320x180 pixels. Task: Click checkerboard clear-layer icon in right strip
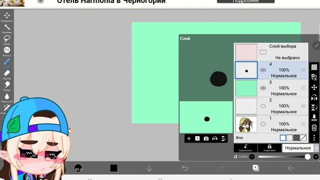314,67
